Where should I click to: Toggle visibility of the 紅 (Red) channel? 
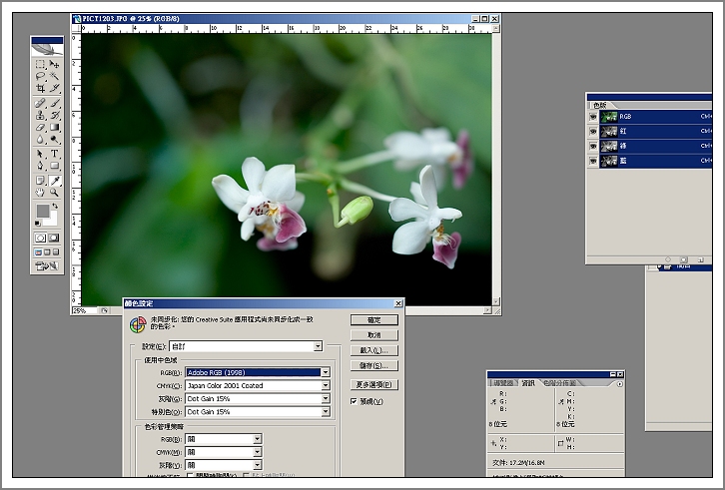594,131
